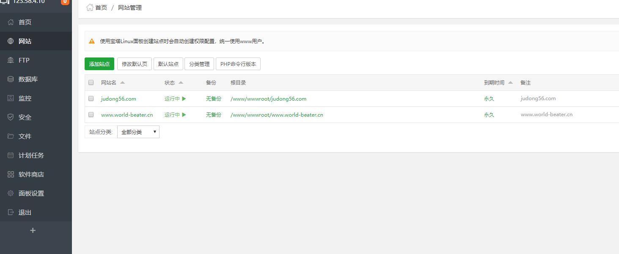Click the gear icon beside 面板设置
The width and height of the screenshot is (619, 254).
tap(11, 193)
